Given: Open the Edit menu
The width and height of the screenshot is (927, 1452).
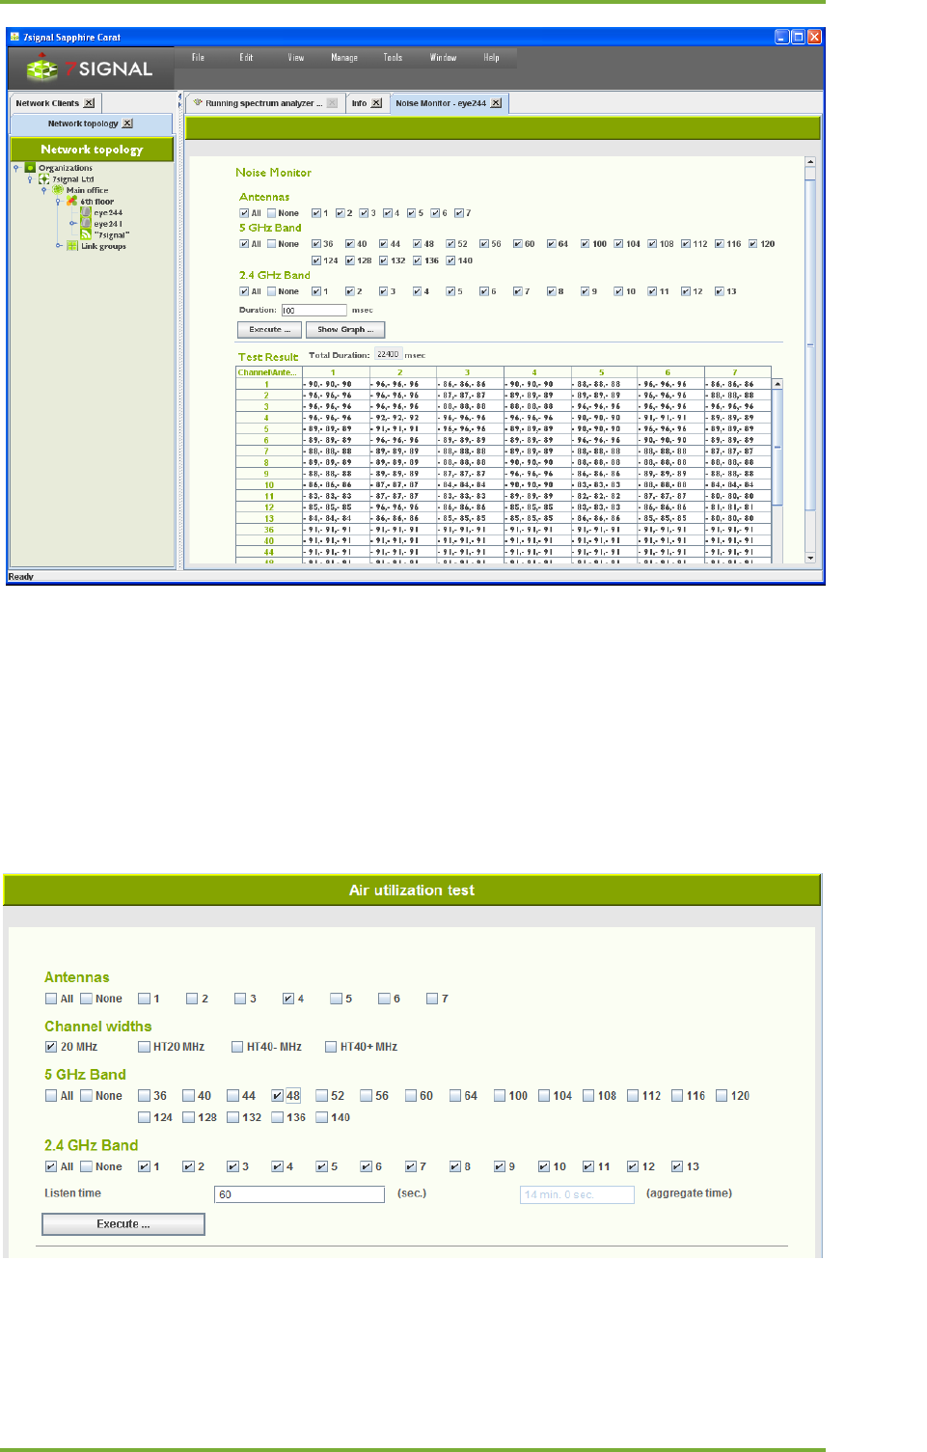Looking at the screenshot, I should [246, 58].
